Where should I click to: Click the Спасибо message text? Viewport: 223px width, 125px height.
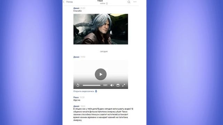point(77,11)
